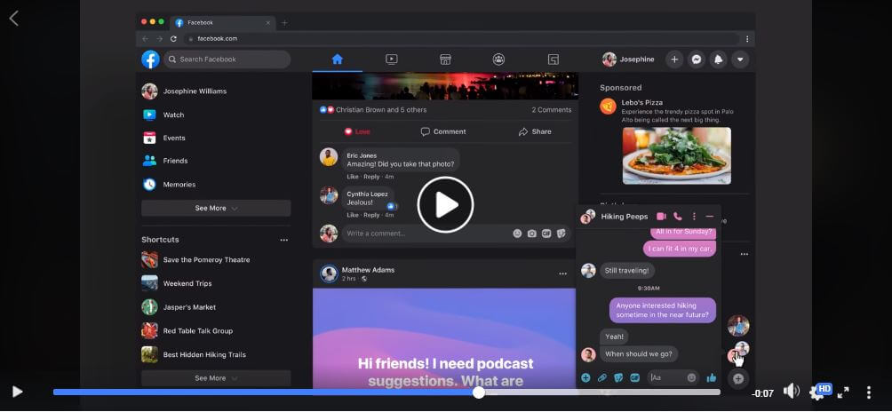Open the Messenger icon in header
The height and width of the screenshot is (412, 892).
point(697,59)
